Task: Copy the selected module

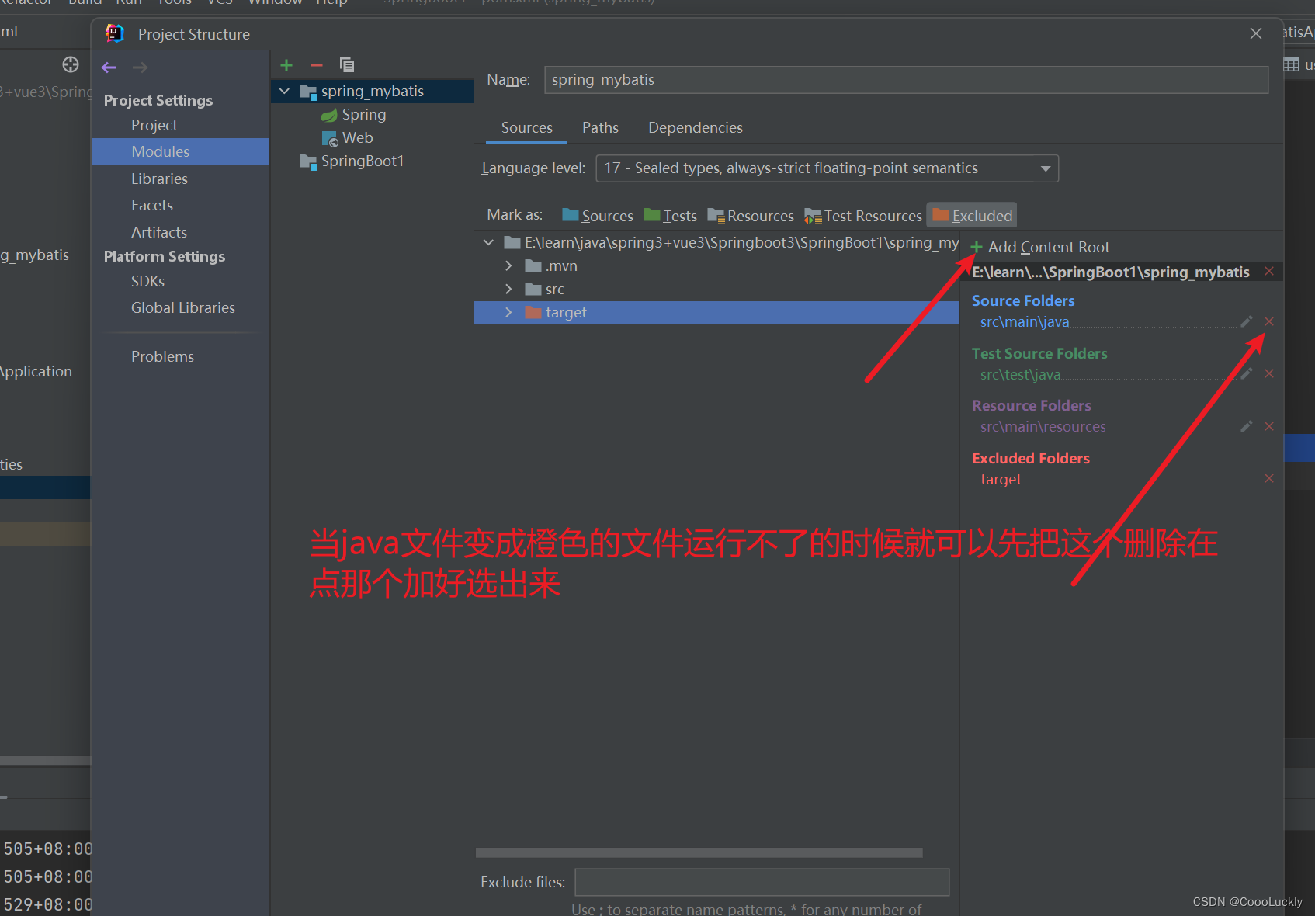Action: click(347, 64)
